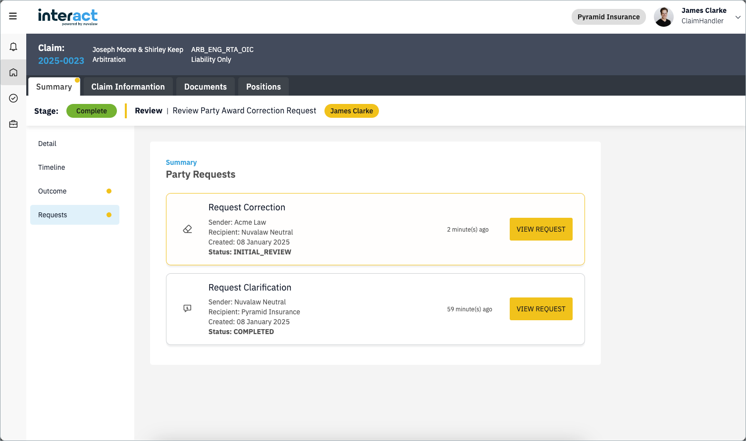Click the '2 minute(s) ago' timestamp
The image size is (746, 441).
pos(468,230)
